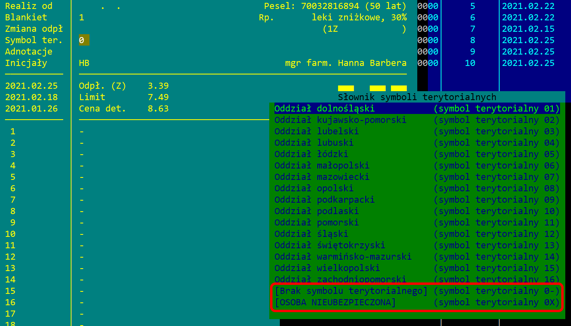Click the Symbol ter. input field
Viewport: 571px width, 326px height.
[84, 40]
